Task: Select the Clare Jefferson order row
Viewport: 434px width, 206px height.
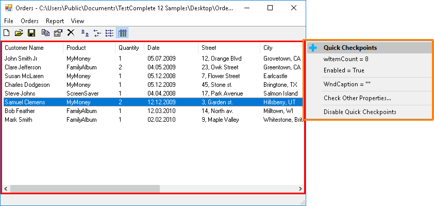Action: [x=153, y=67]
